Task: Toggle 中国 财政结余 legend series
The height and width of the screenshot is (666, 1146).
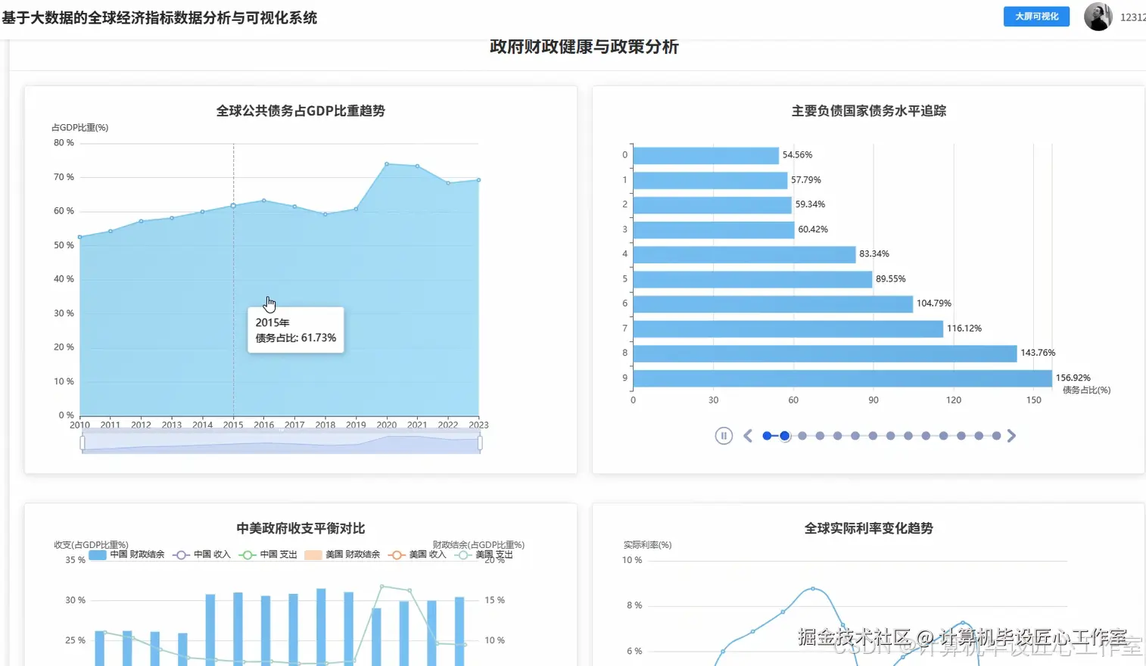Action: pos(126,555)
